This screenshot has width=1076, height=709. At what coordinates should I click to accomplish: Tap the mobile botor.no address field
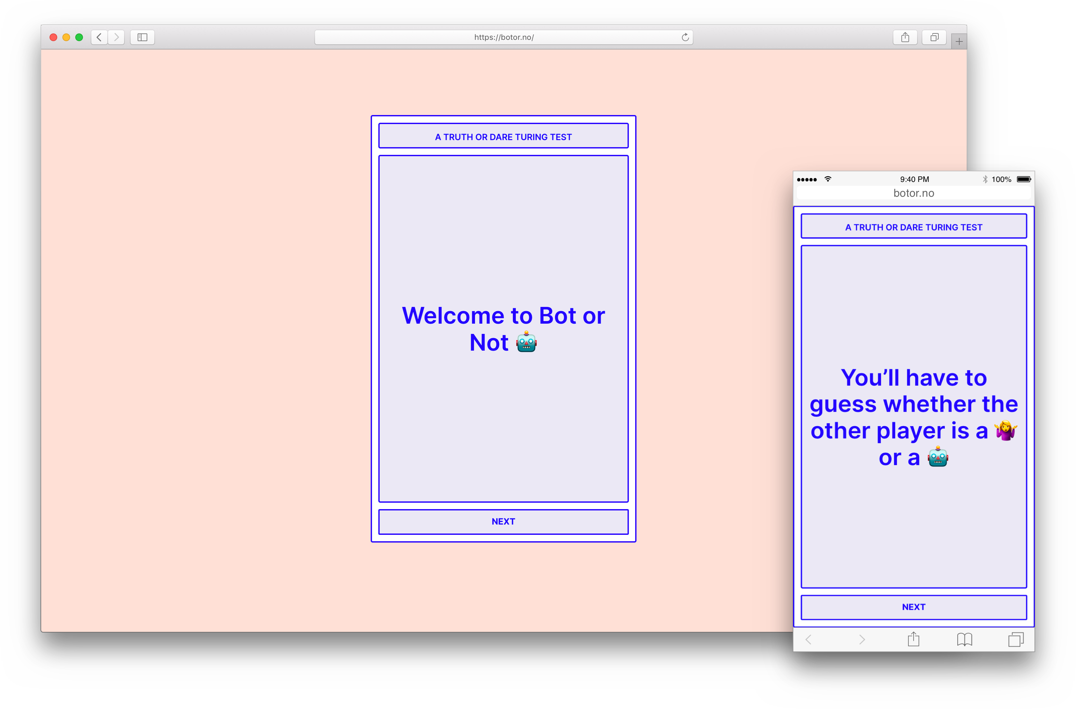(x=913, y=193)
